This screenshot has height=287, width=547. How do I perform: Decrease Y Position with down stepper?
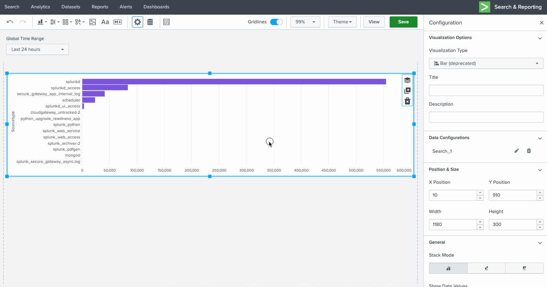[x=540, y=198]
